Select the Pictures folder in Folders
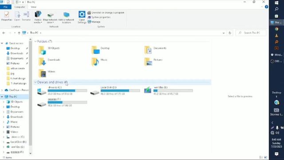This screenshot has width=284, height=160. click(x=154, y=62)
